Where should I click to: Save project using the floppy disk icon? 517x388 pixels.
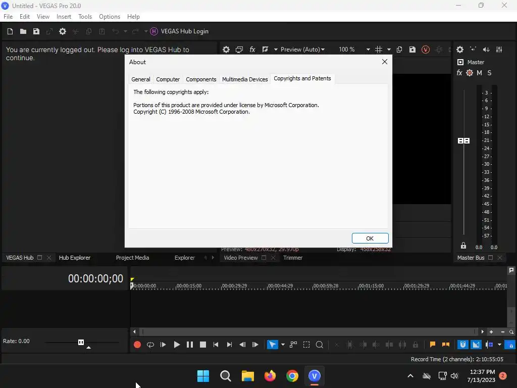36,31
